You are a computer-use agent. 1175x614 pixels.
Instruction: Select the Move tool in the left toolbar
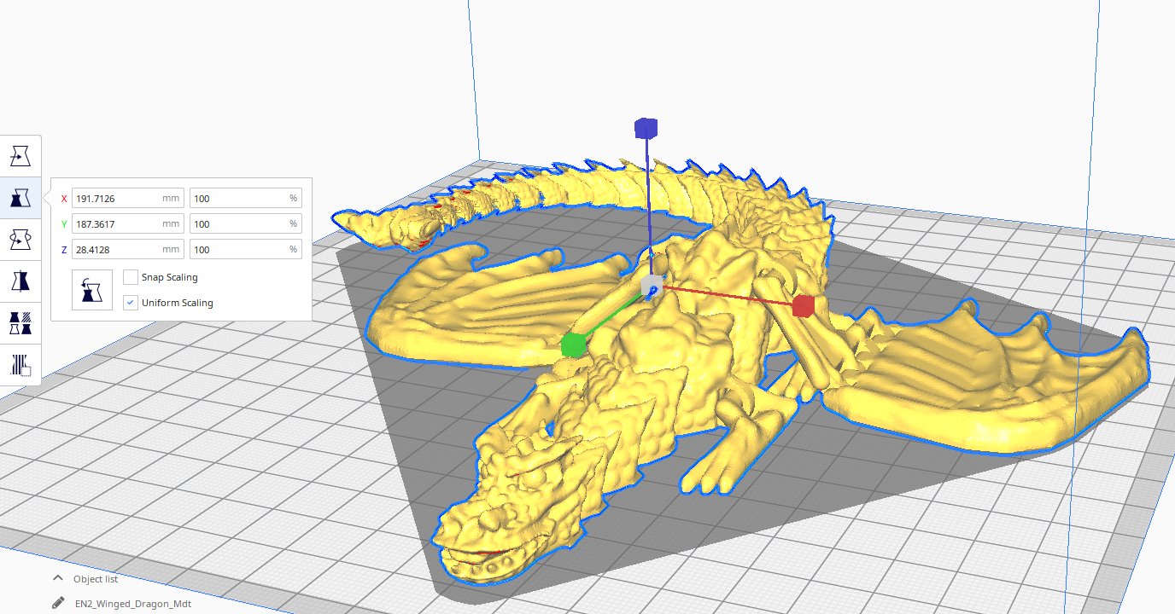point(20,157)
